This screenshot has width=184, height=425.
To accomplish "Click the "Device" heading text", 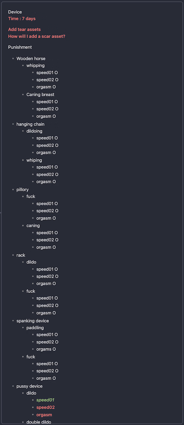I will (x=15, y=12).
